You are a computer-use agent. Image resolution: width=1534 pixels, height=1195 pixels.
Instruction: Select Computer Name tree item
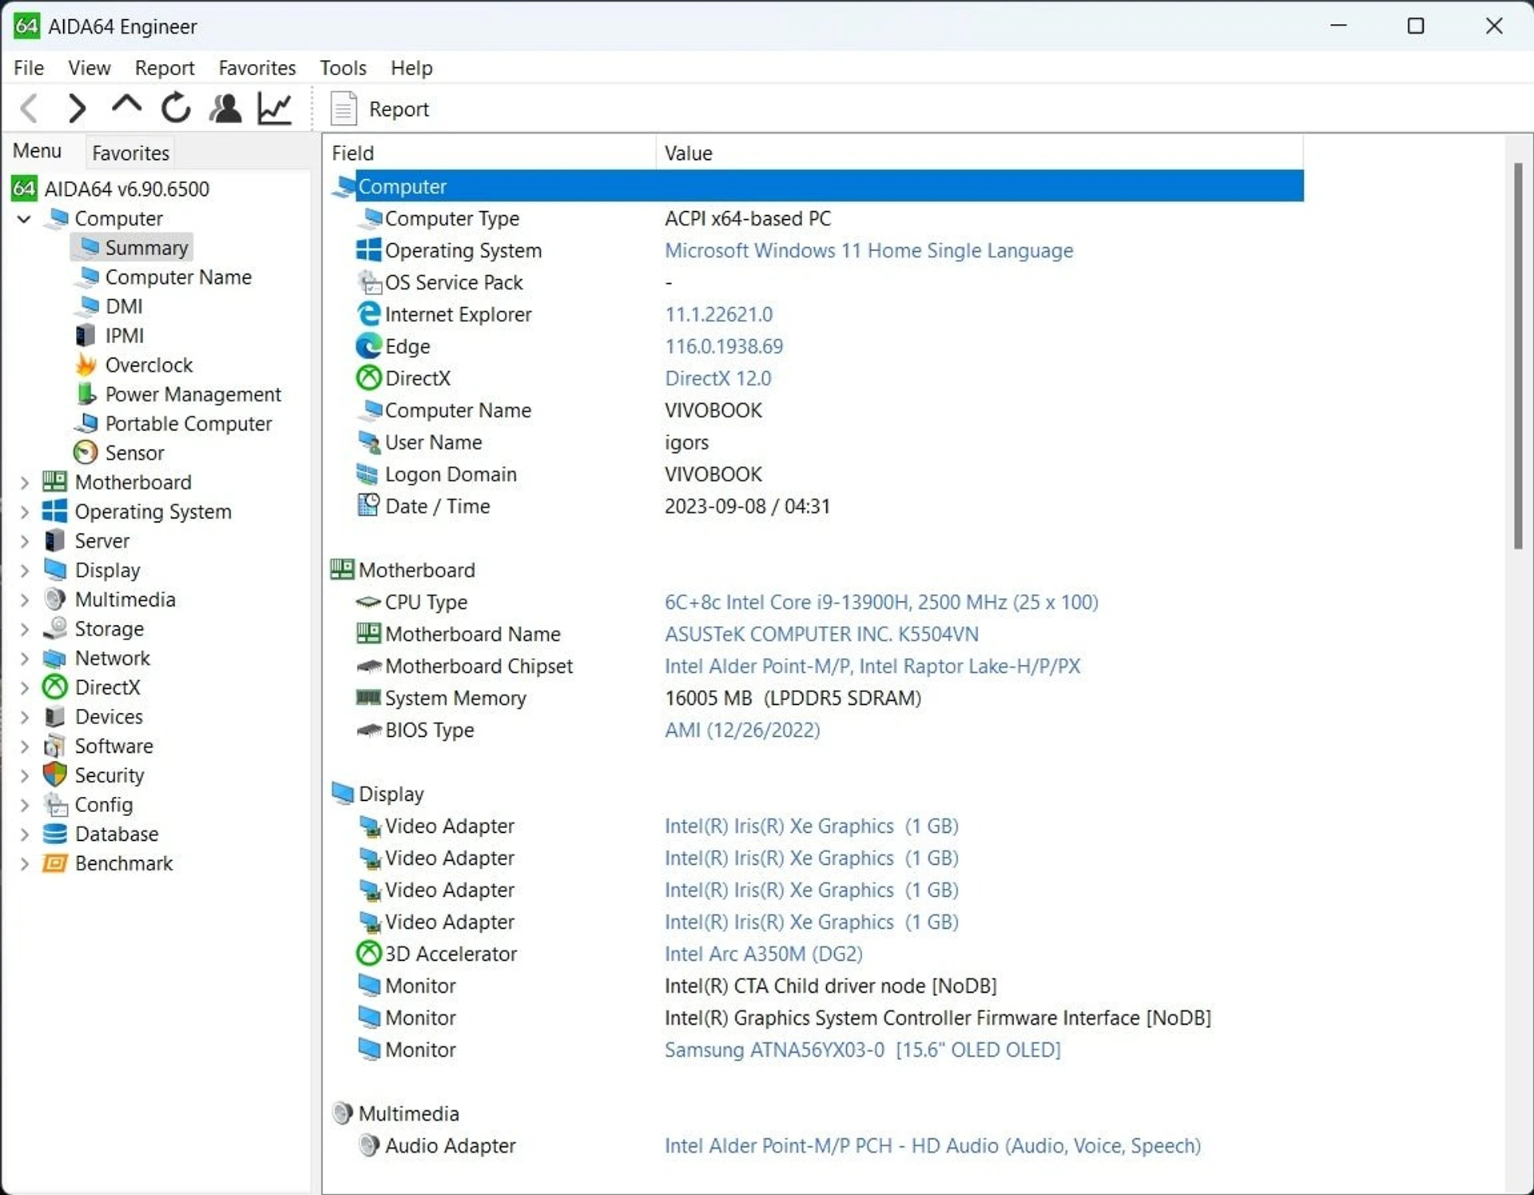[177, 277]
